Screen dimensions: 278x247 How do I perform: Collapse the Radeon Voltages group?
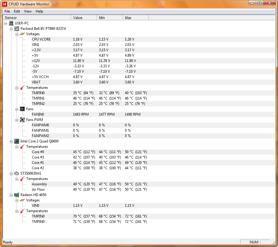[17, 201]
